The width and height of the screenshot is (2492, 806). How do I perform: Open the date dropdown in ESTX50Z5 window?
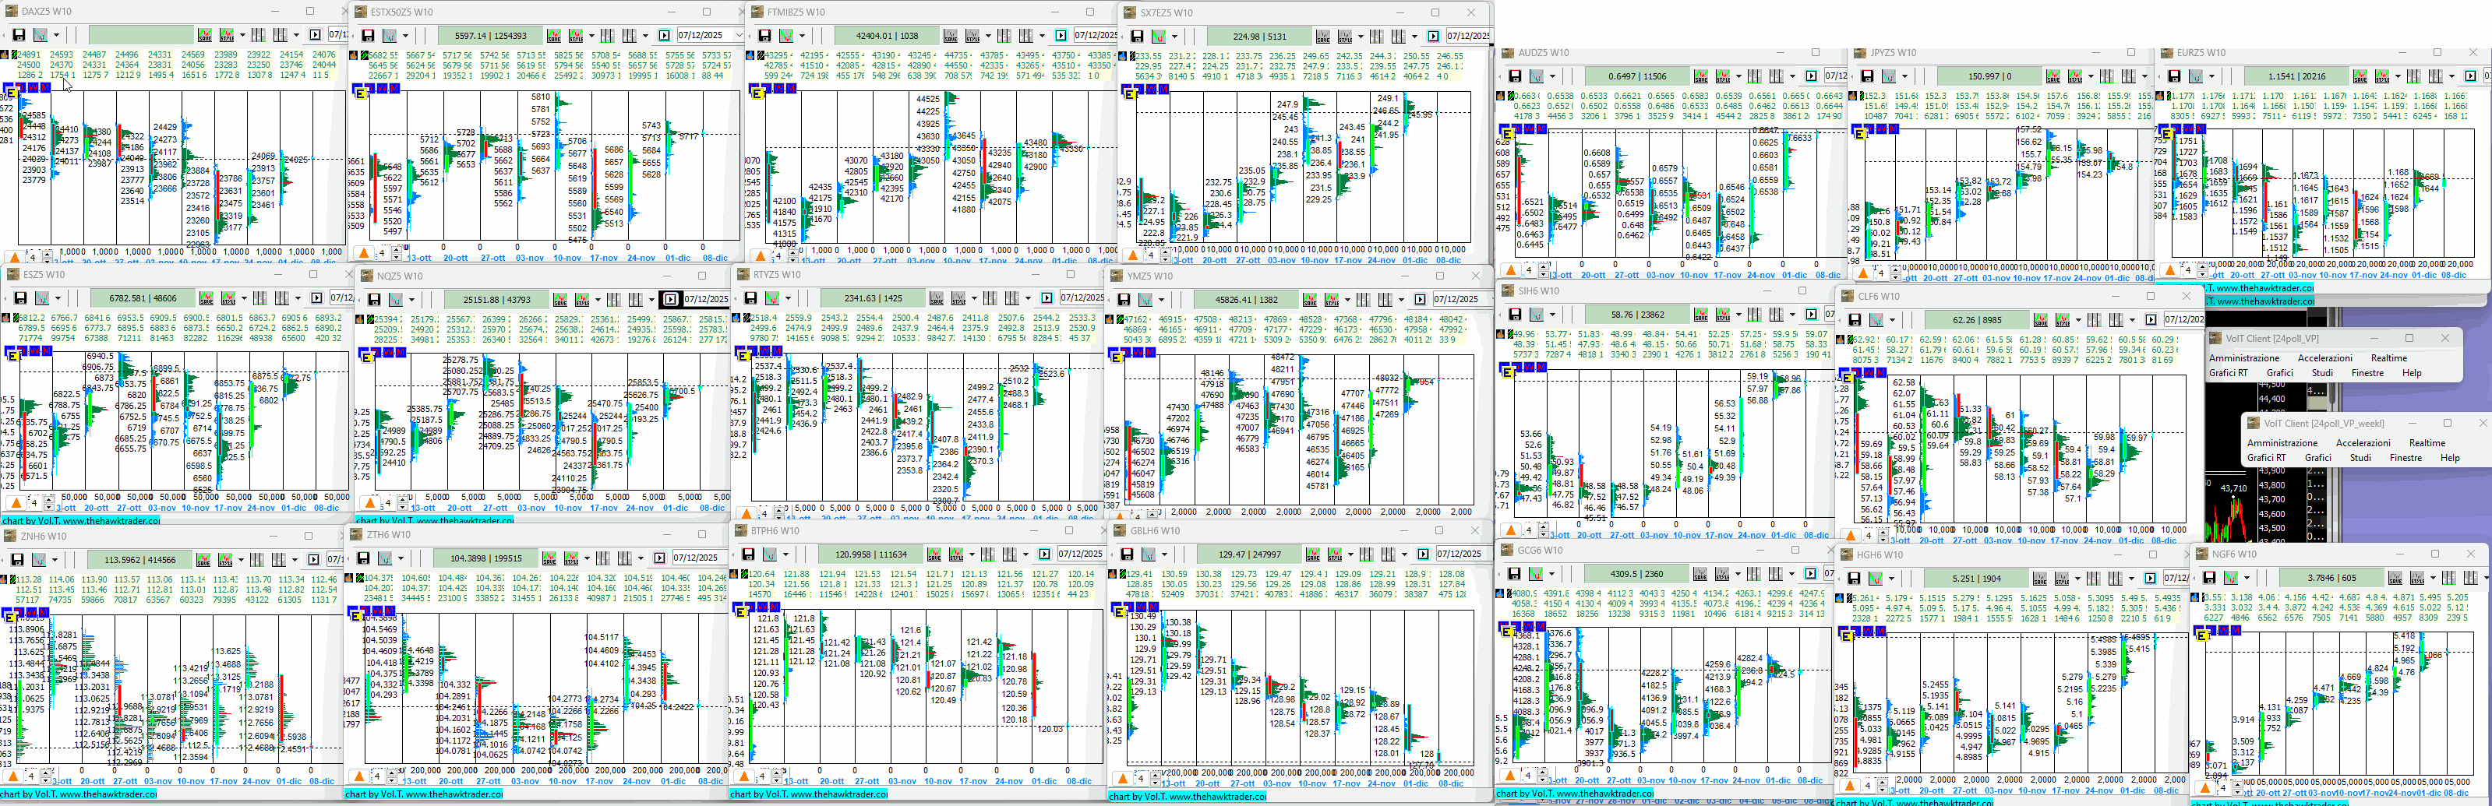739,36
